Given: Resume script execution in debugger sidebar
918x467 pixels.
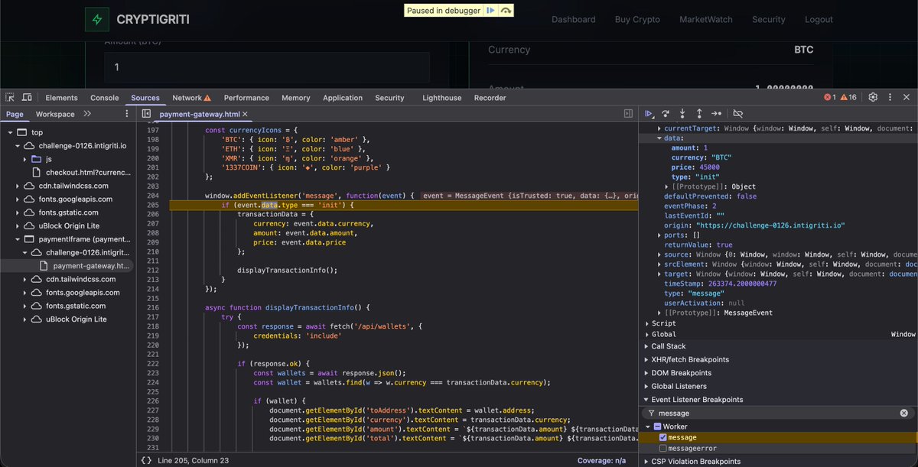Looking at the screenshot, I should tap(649, 113).
